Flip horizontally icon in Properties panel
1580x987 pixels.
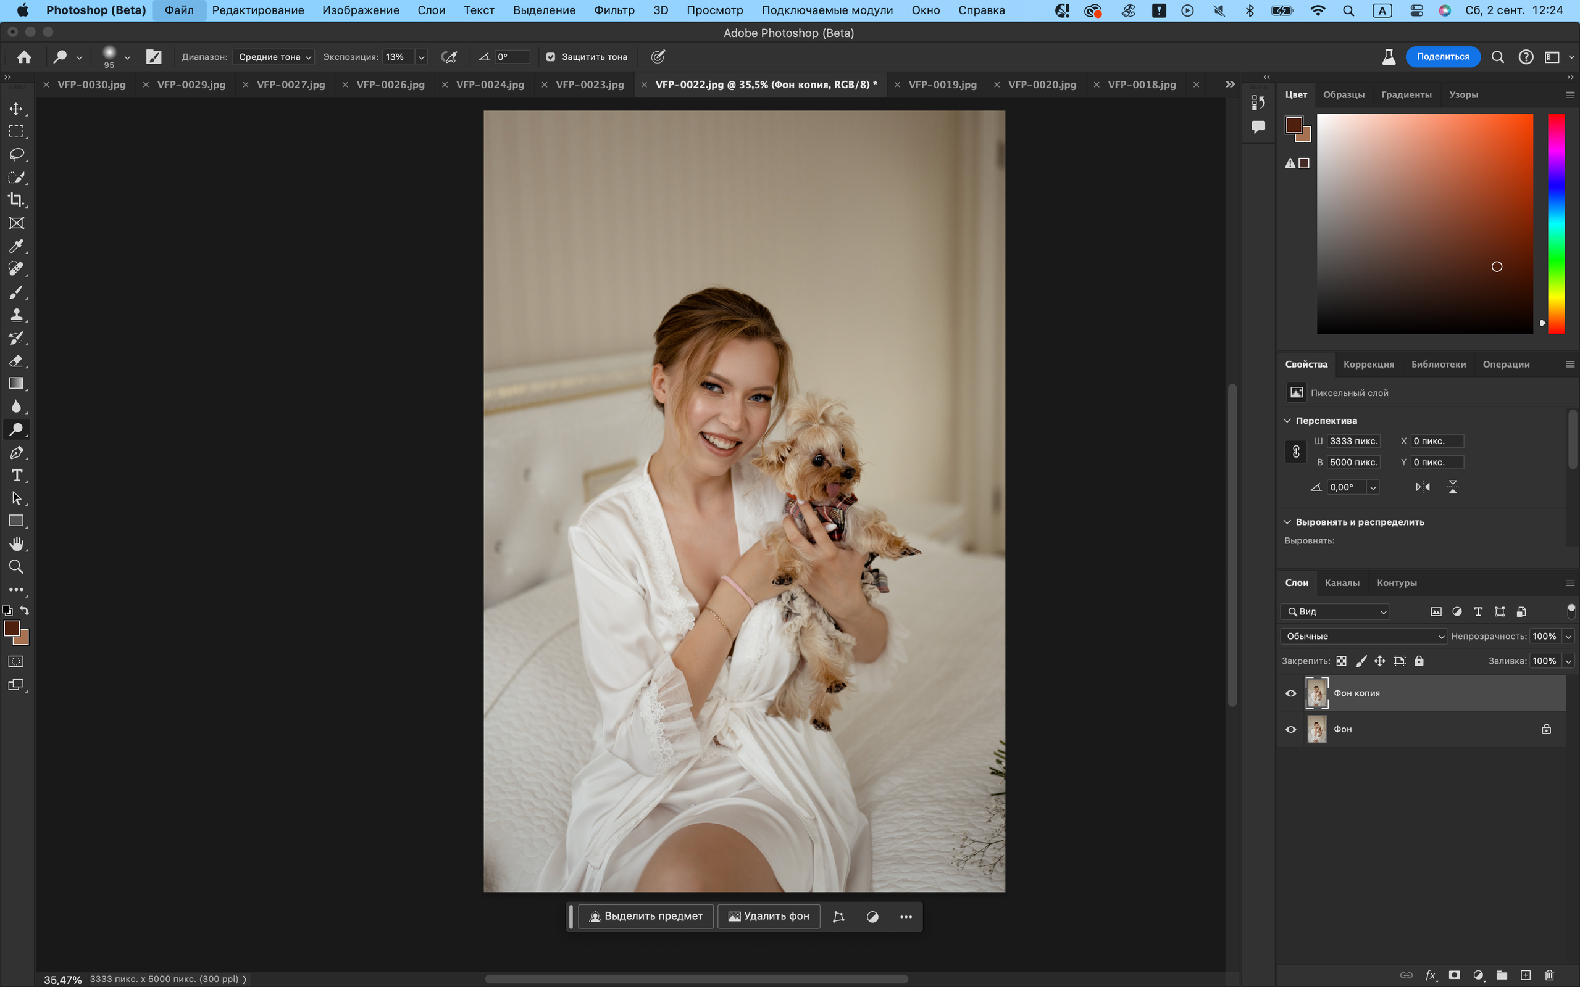click(1423, 487)
